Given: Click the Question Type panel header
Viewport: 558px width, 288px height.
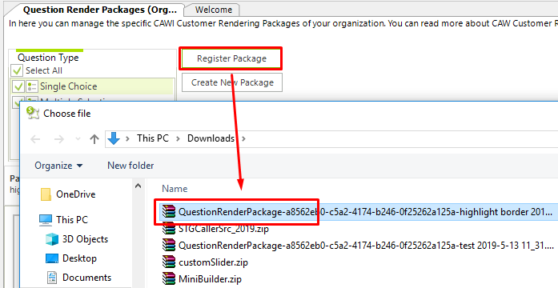Looking at the screenshot, I should [48, 58].
